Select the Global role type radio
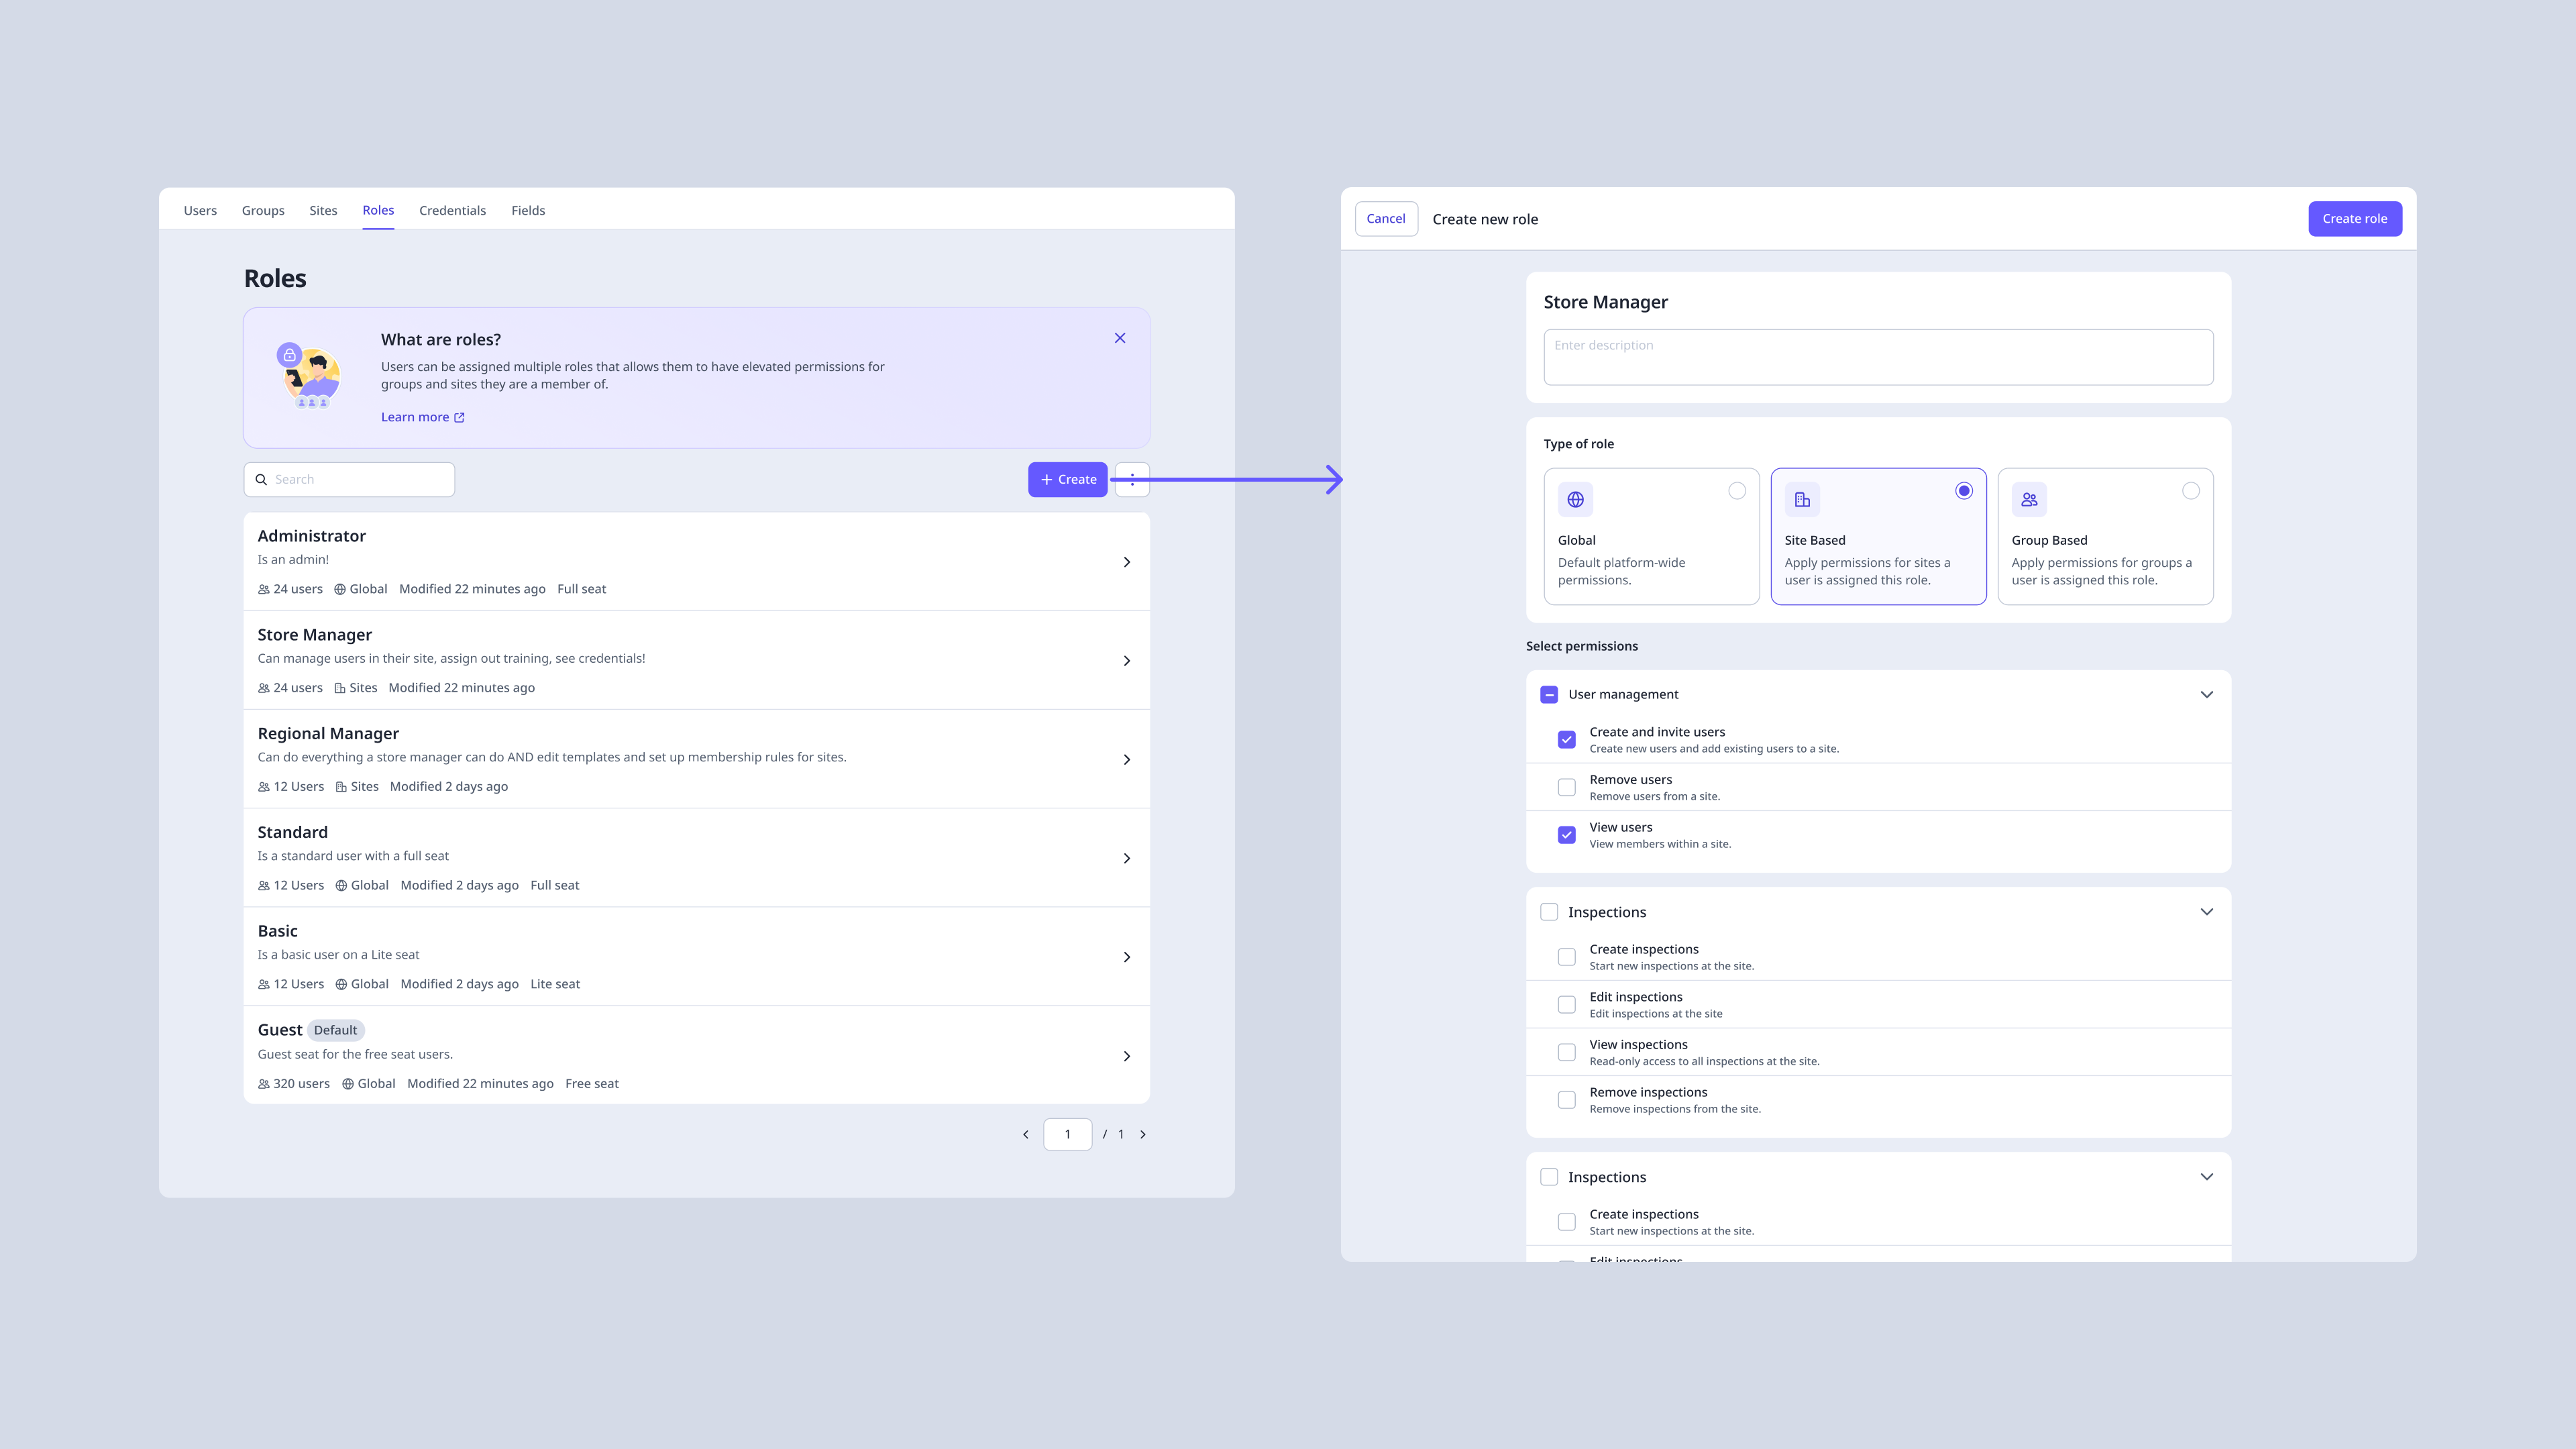Image resolution: width=2576 pixels, height=1449 pixels. (1737, 491)
